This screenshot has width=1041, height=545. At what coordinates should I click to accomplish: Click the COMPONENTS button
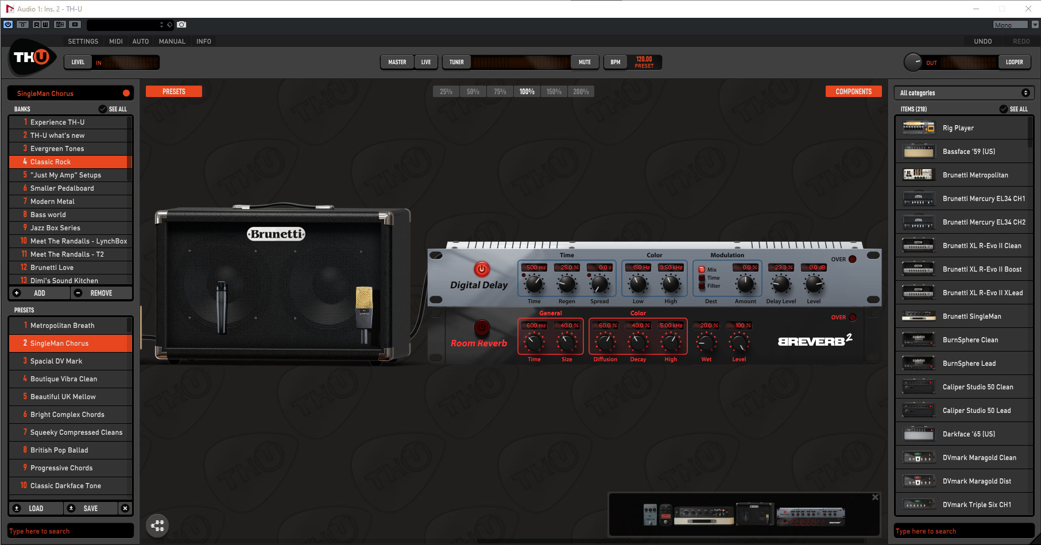853,91
